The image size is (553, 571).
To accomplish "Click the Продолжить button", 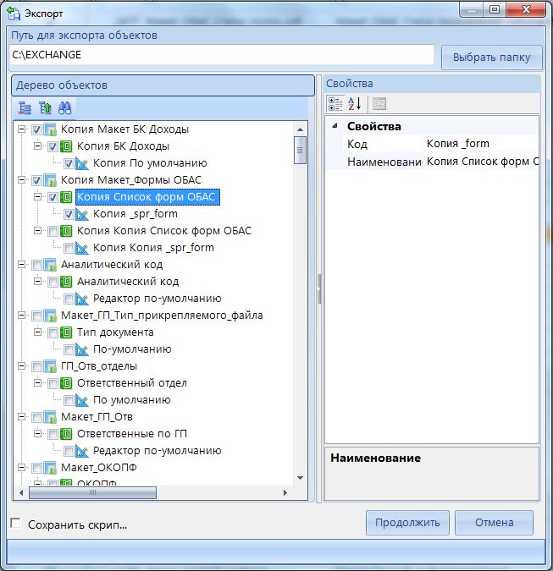I will [407, 523].
